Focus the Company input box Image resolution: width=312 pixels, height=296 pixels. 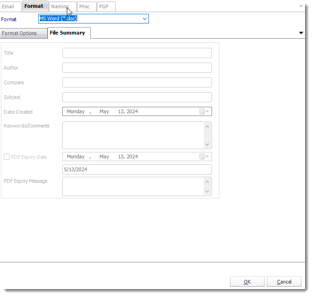[137, 82]
